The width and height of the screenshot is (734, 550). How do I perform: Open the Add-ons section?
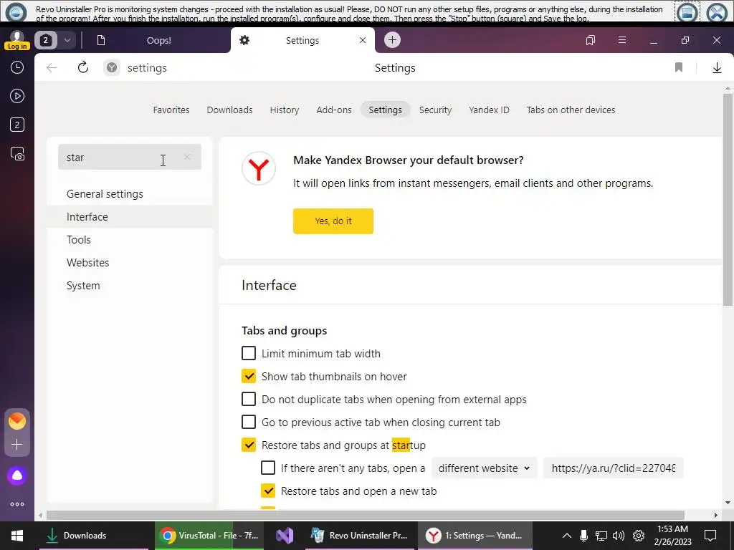[x=334, y=110]
